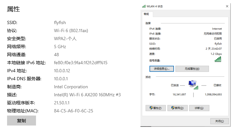
Task: Click the network activity computers icon
Action: (193, 84)
